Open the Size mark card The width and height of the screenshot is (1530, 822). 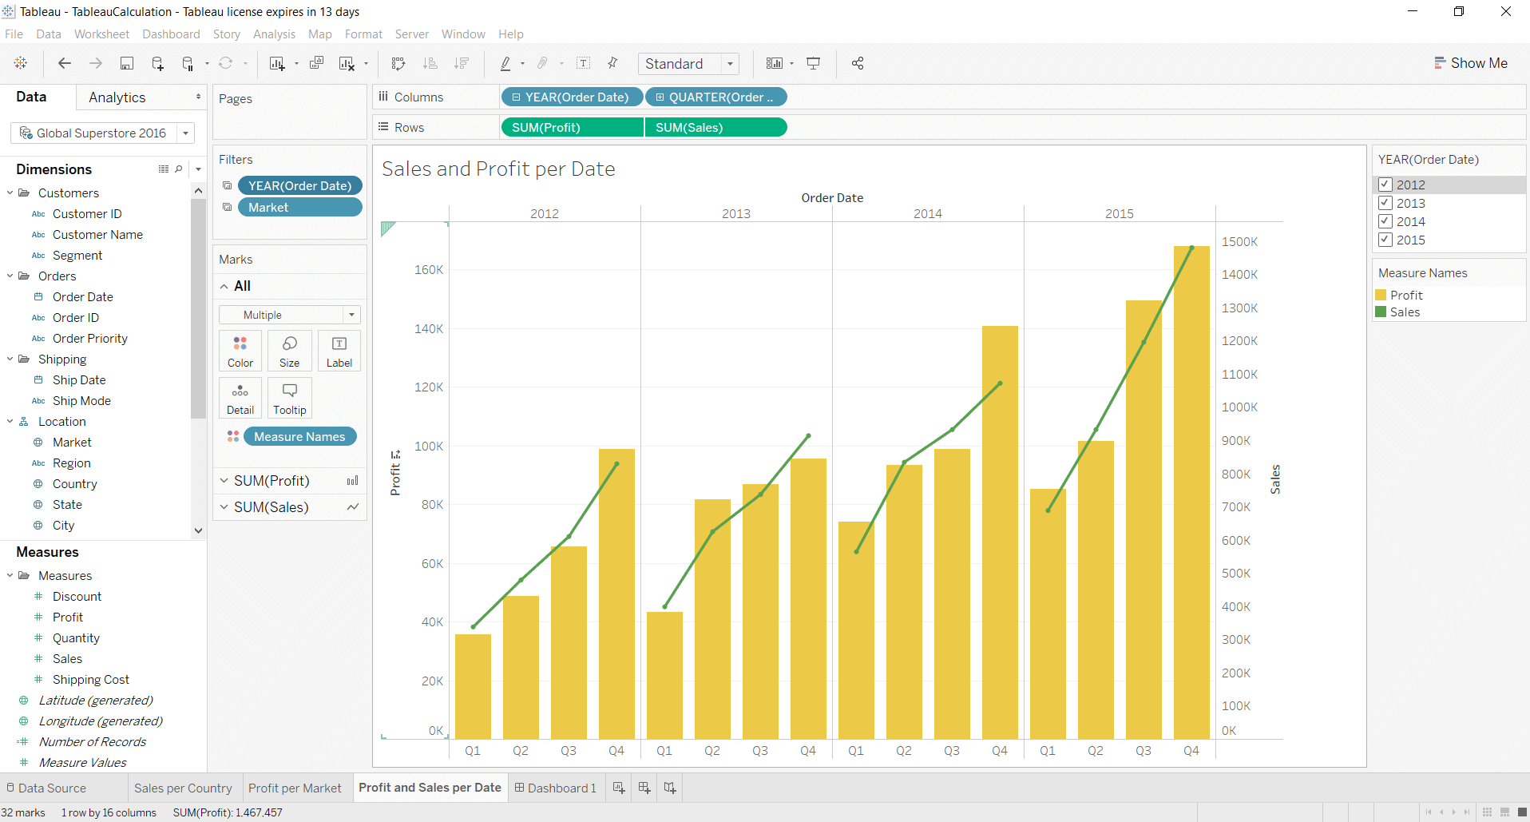(x=290, y=351)
